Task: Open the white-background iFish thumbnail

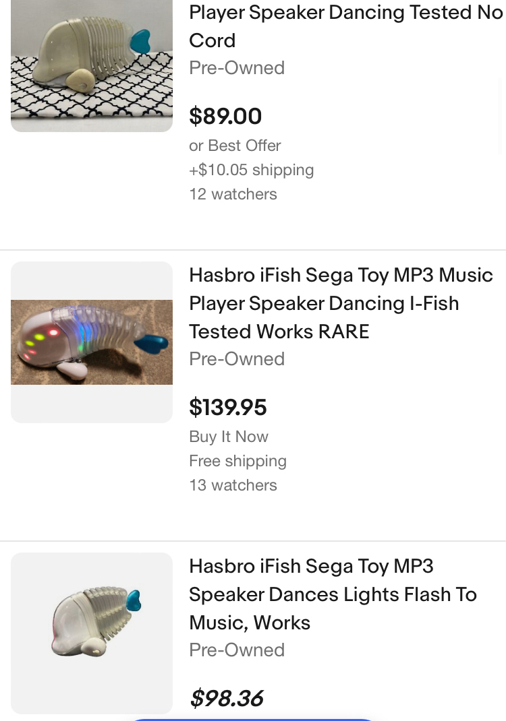Action: (x=92, y=632)
